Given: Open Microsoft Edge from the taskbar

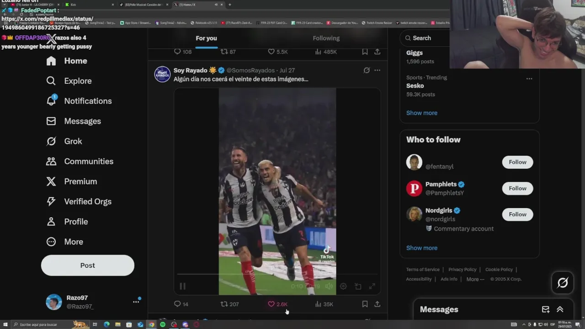Looking at the screenshot, I should [106, 324].
